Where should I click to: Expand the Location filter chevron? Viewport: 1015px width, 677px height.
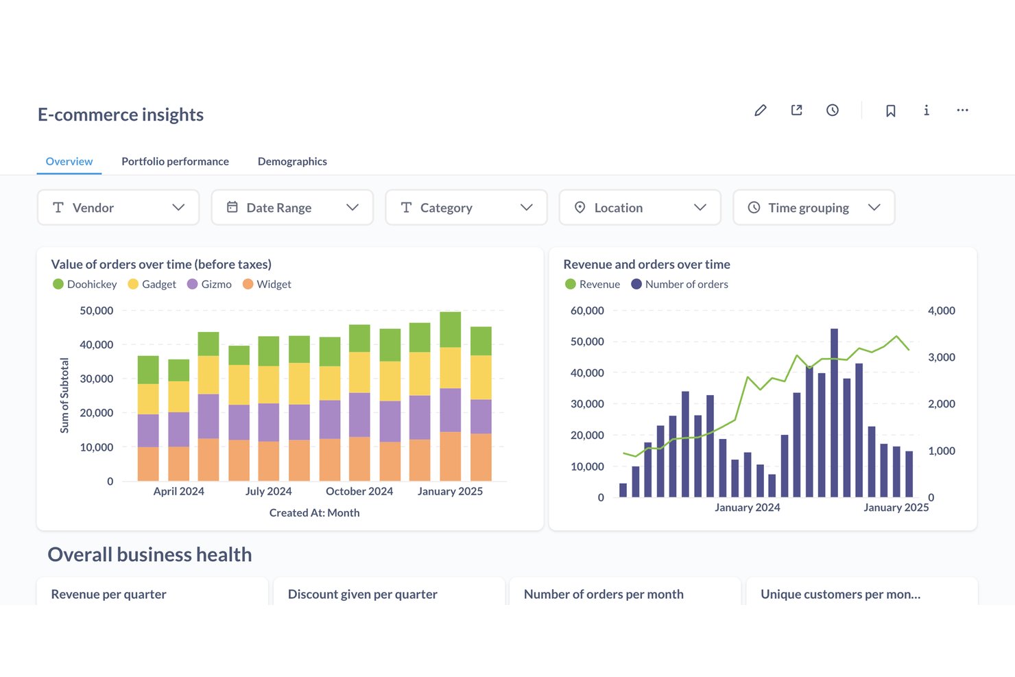pos(700,207)
